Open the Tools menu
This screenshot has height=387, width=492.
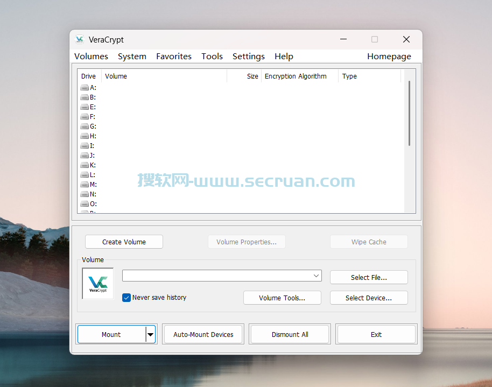[x=212, y=57]
